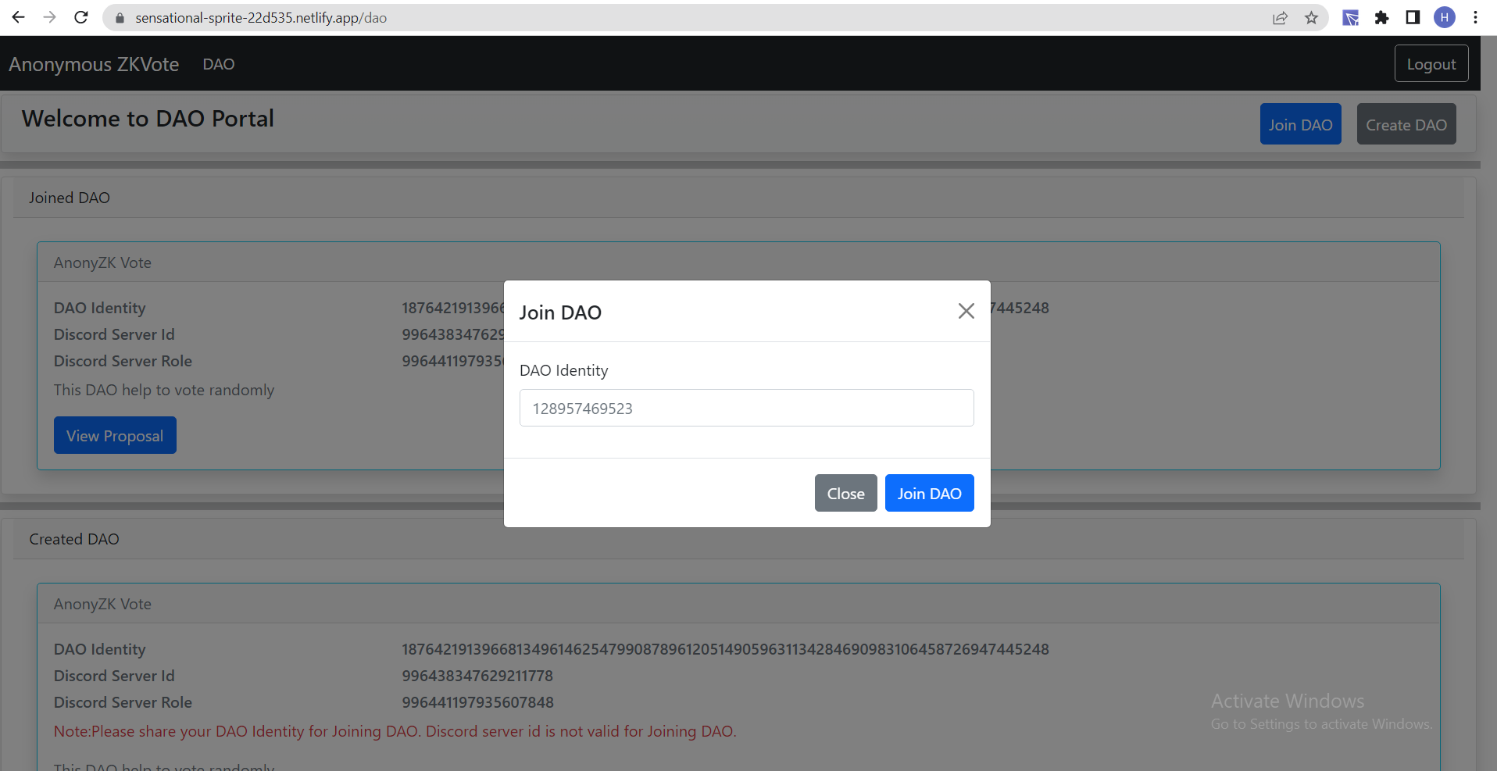Viewport: 1497px width, 771px height.
Task: Confirm with the blue Join DAO dialog button
Action: click(x=929, y=493)
